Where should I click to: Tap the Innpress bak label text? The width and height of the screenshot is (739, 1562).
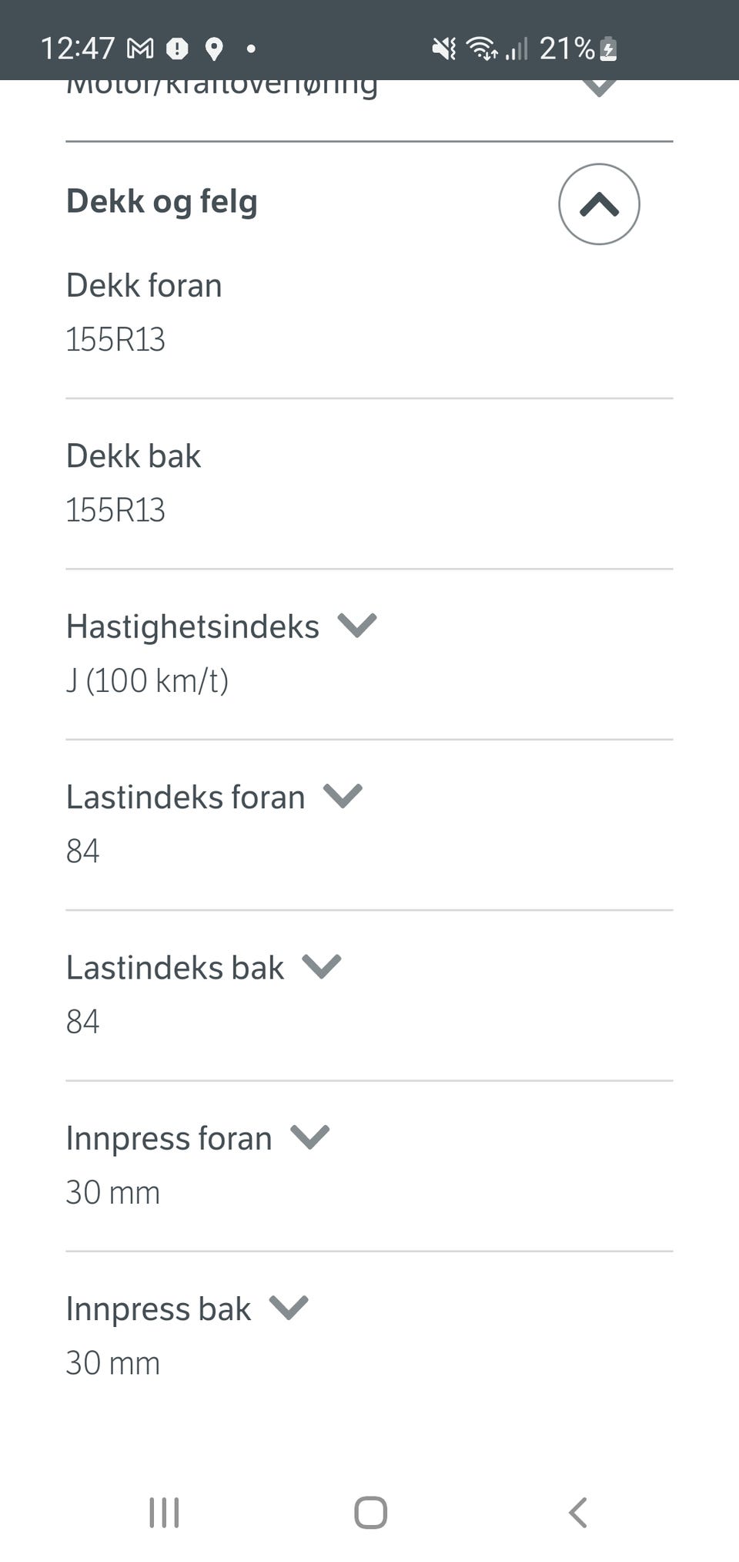click(x=158, y=1308)
